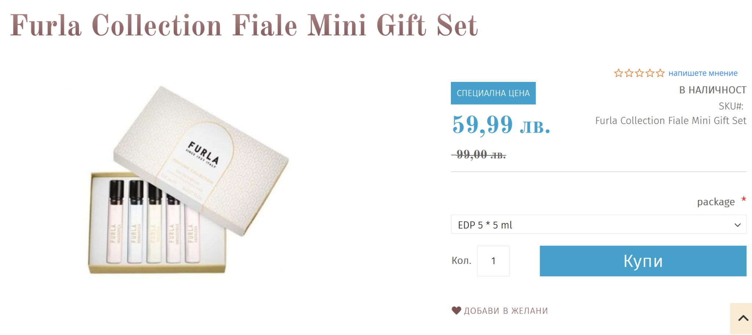Select the second rating star

pyautogui.click(x=629, y=73)
